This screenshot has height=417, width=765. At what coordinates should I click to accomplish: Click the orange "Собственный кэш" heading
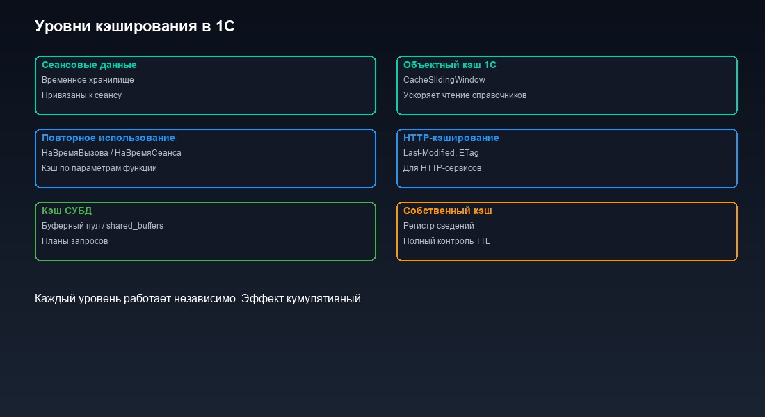447,211
